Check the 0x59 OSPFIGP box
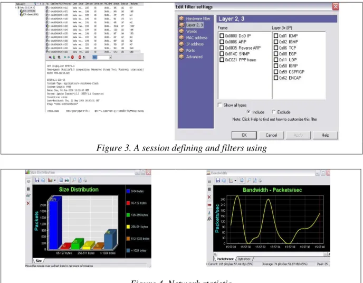 (276, 72)
